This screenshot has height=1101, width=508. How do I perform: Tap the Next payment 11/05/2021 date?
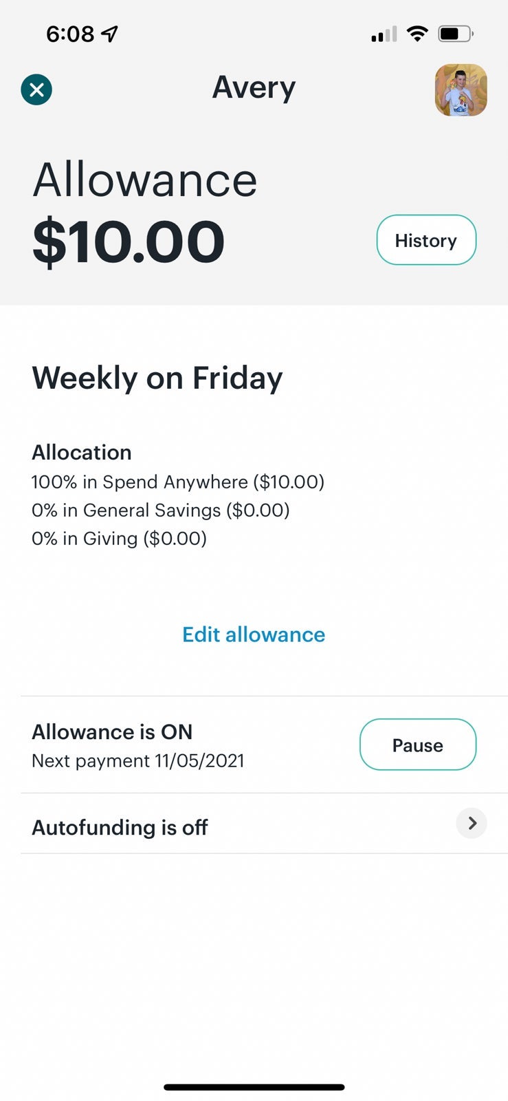(137, 761)
